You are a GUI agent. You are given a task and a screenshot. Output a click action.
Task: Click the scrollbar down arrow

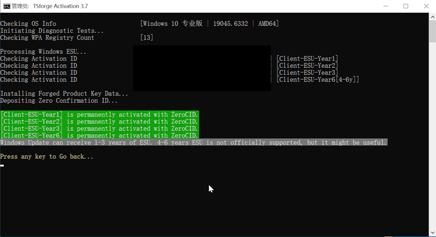[x=432, y=233]
